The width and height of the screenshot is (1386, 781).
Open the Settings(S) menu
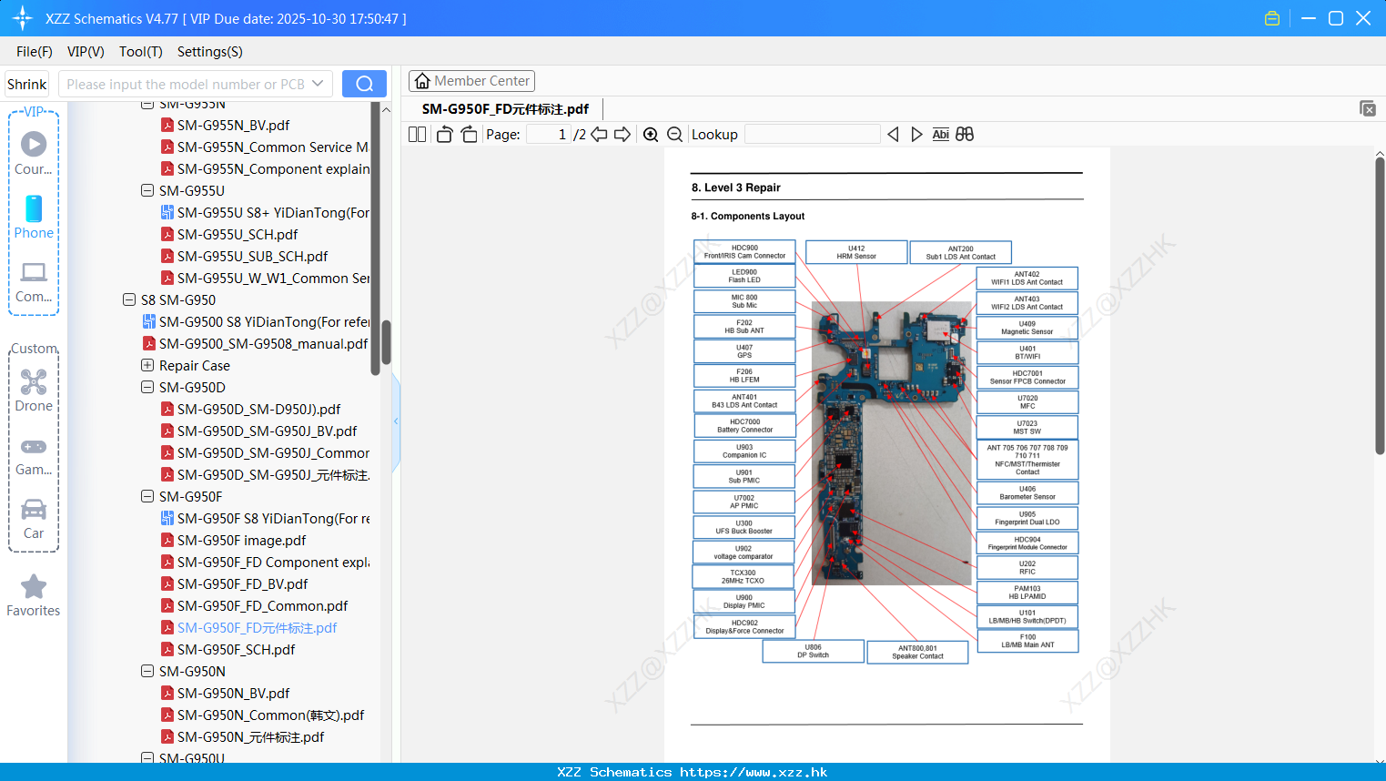pyautogui.click(x=209, y=51)
